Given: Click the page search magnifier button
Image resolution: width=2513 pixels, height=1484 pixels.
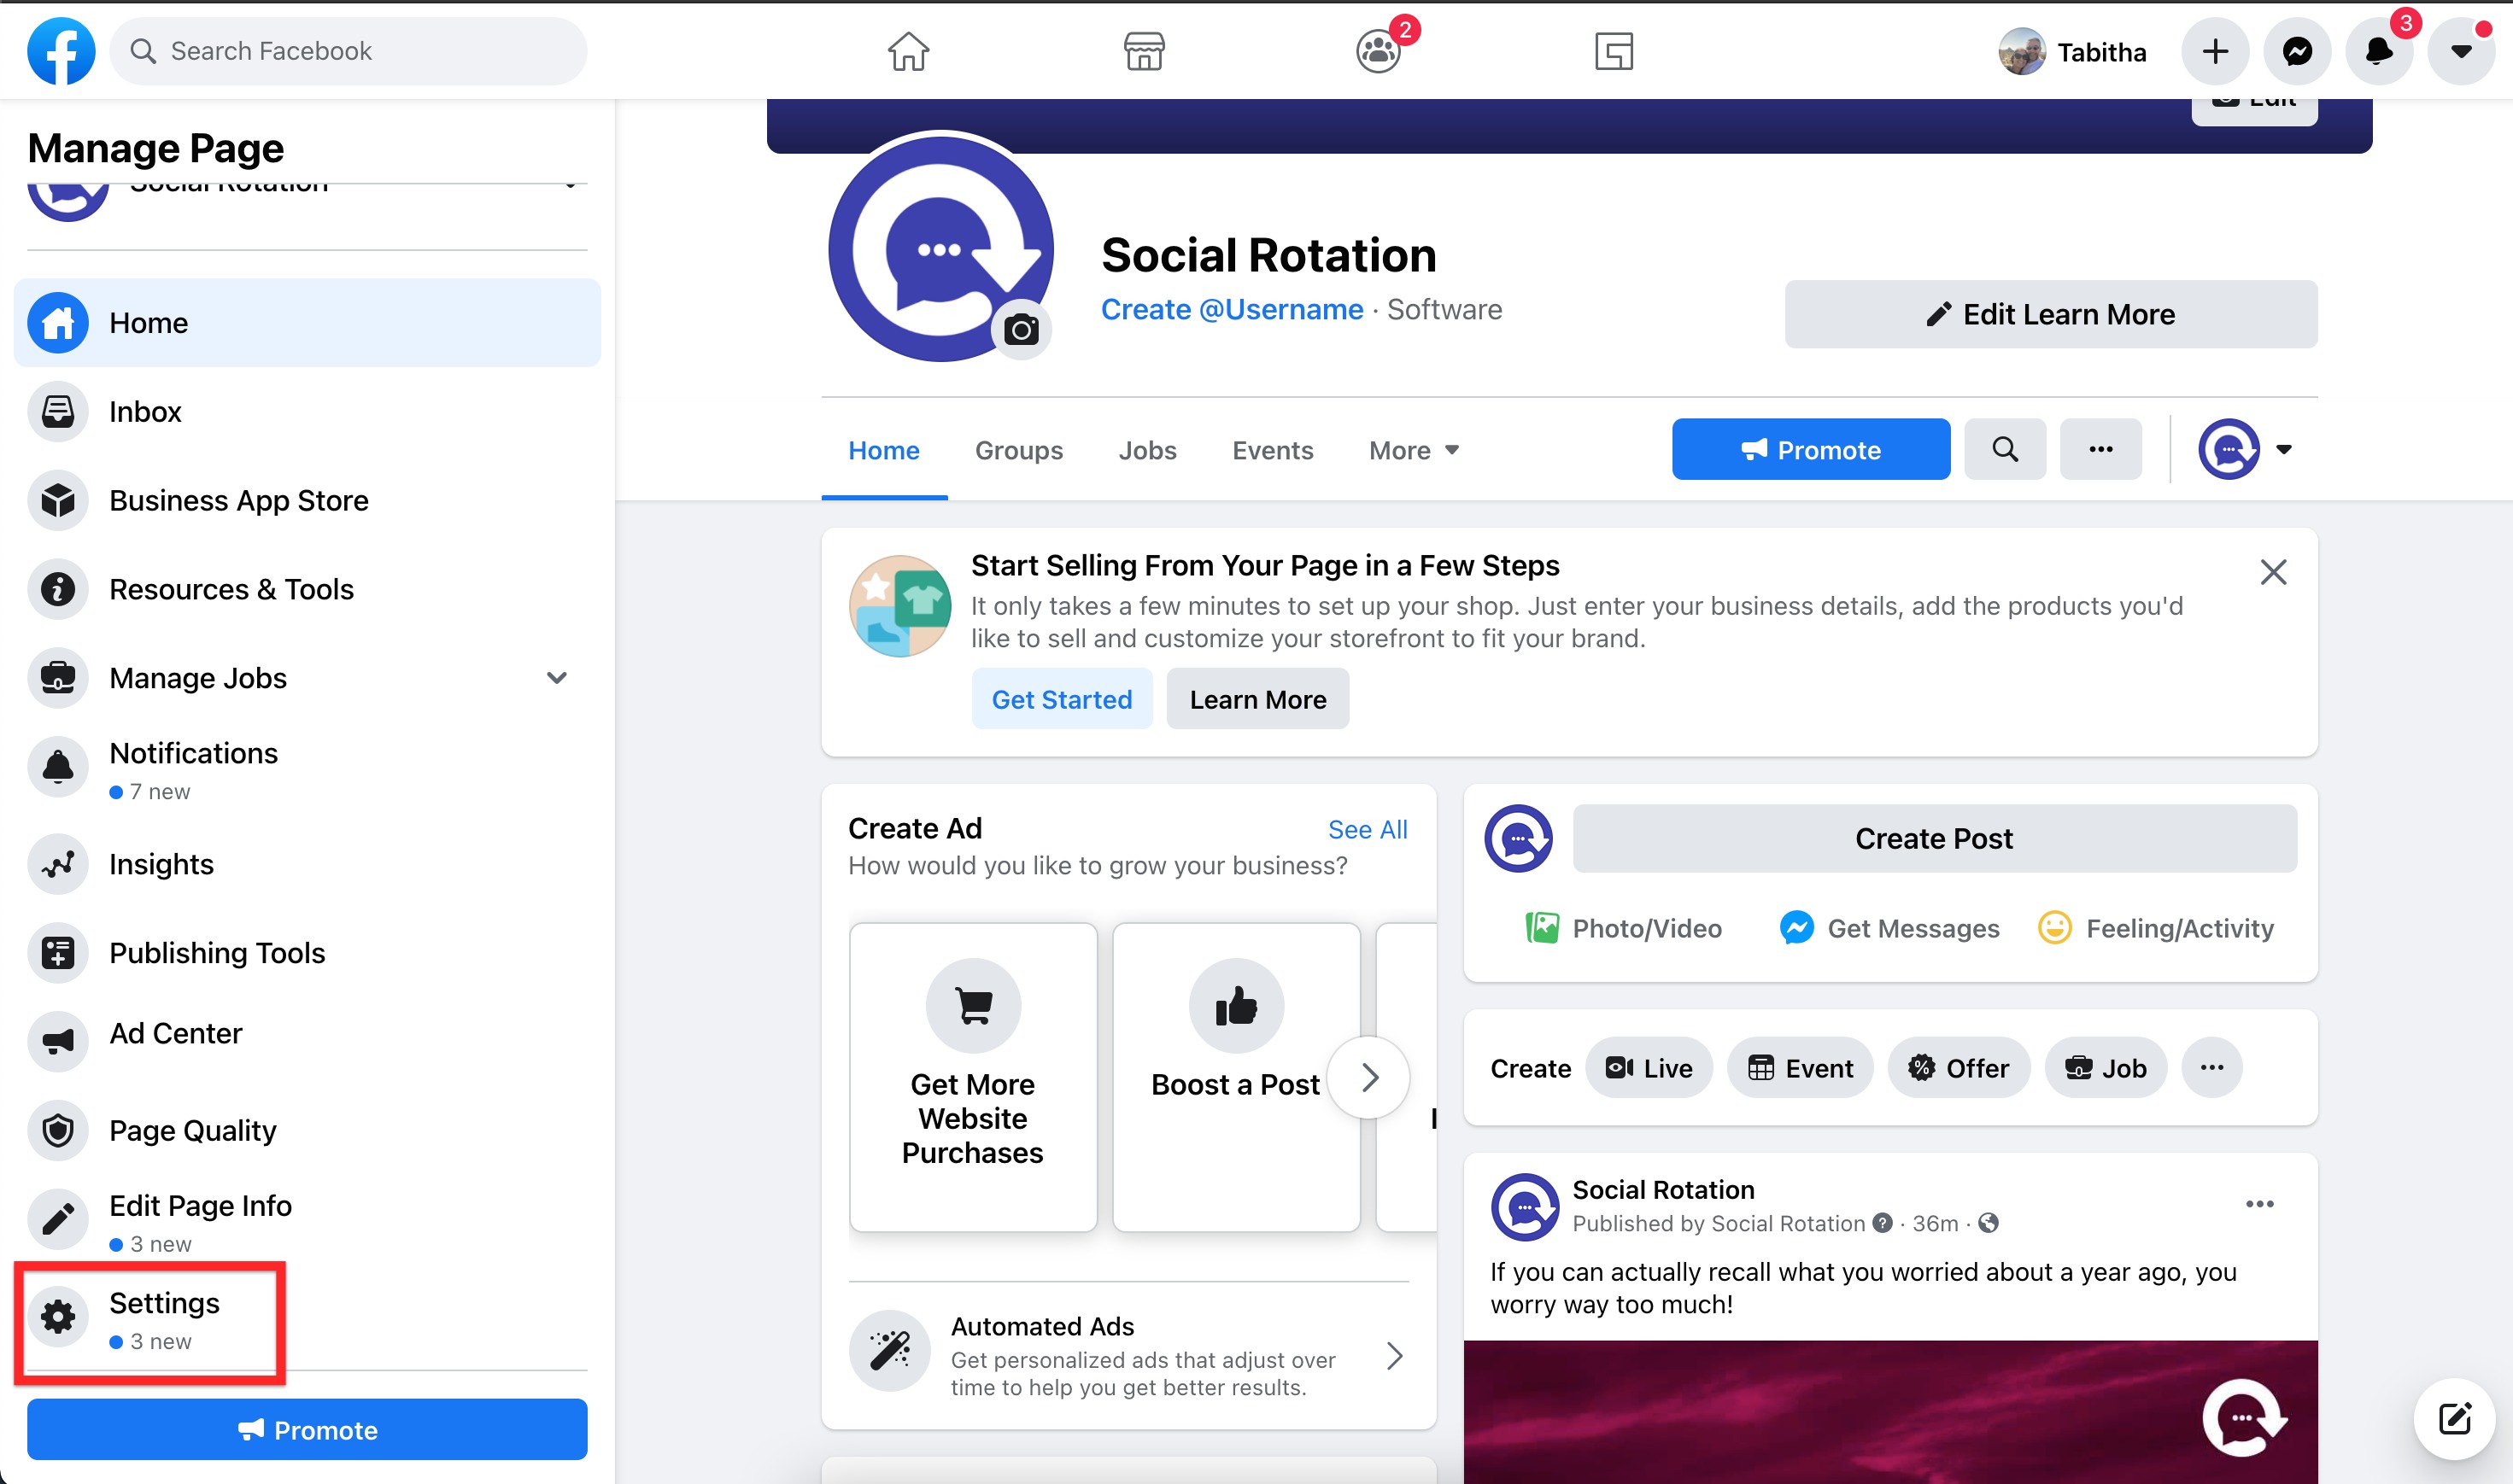Looking at the screenshot, I should point(2005,450).
